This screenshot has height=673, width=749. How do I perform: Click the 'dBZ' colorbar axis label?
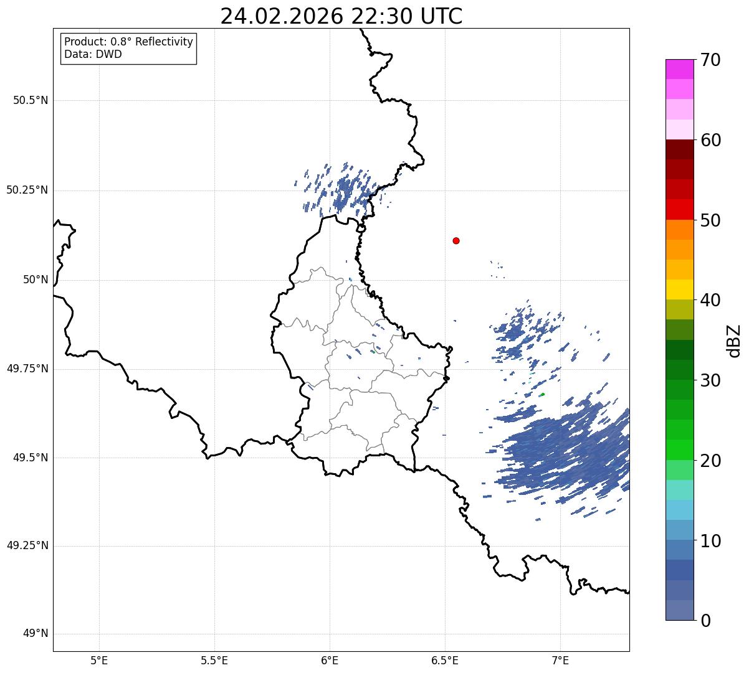pyautogui.click(x=734, y=340)
